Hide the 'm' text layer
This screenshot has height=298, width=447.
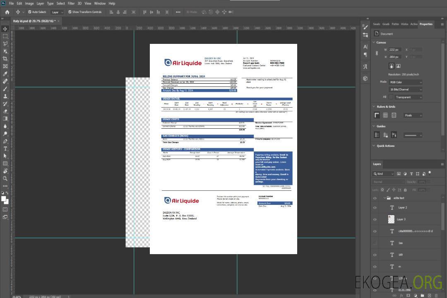coord(375,267)
